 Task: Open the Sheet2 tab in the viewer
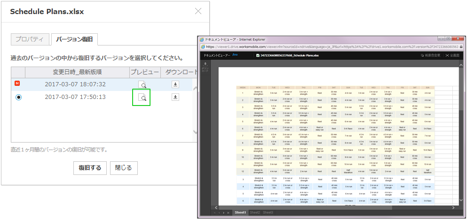point(255,212)
